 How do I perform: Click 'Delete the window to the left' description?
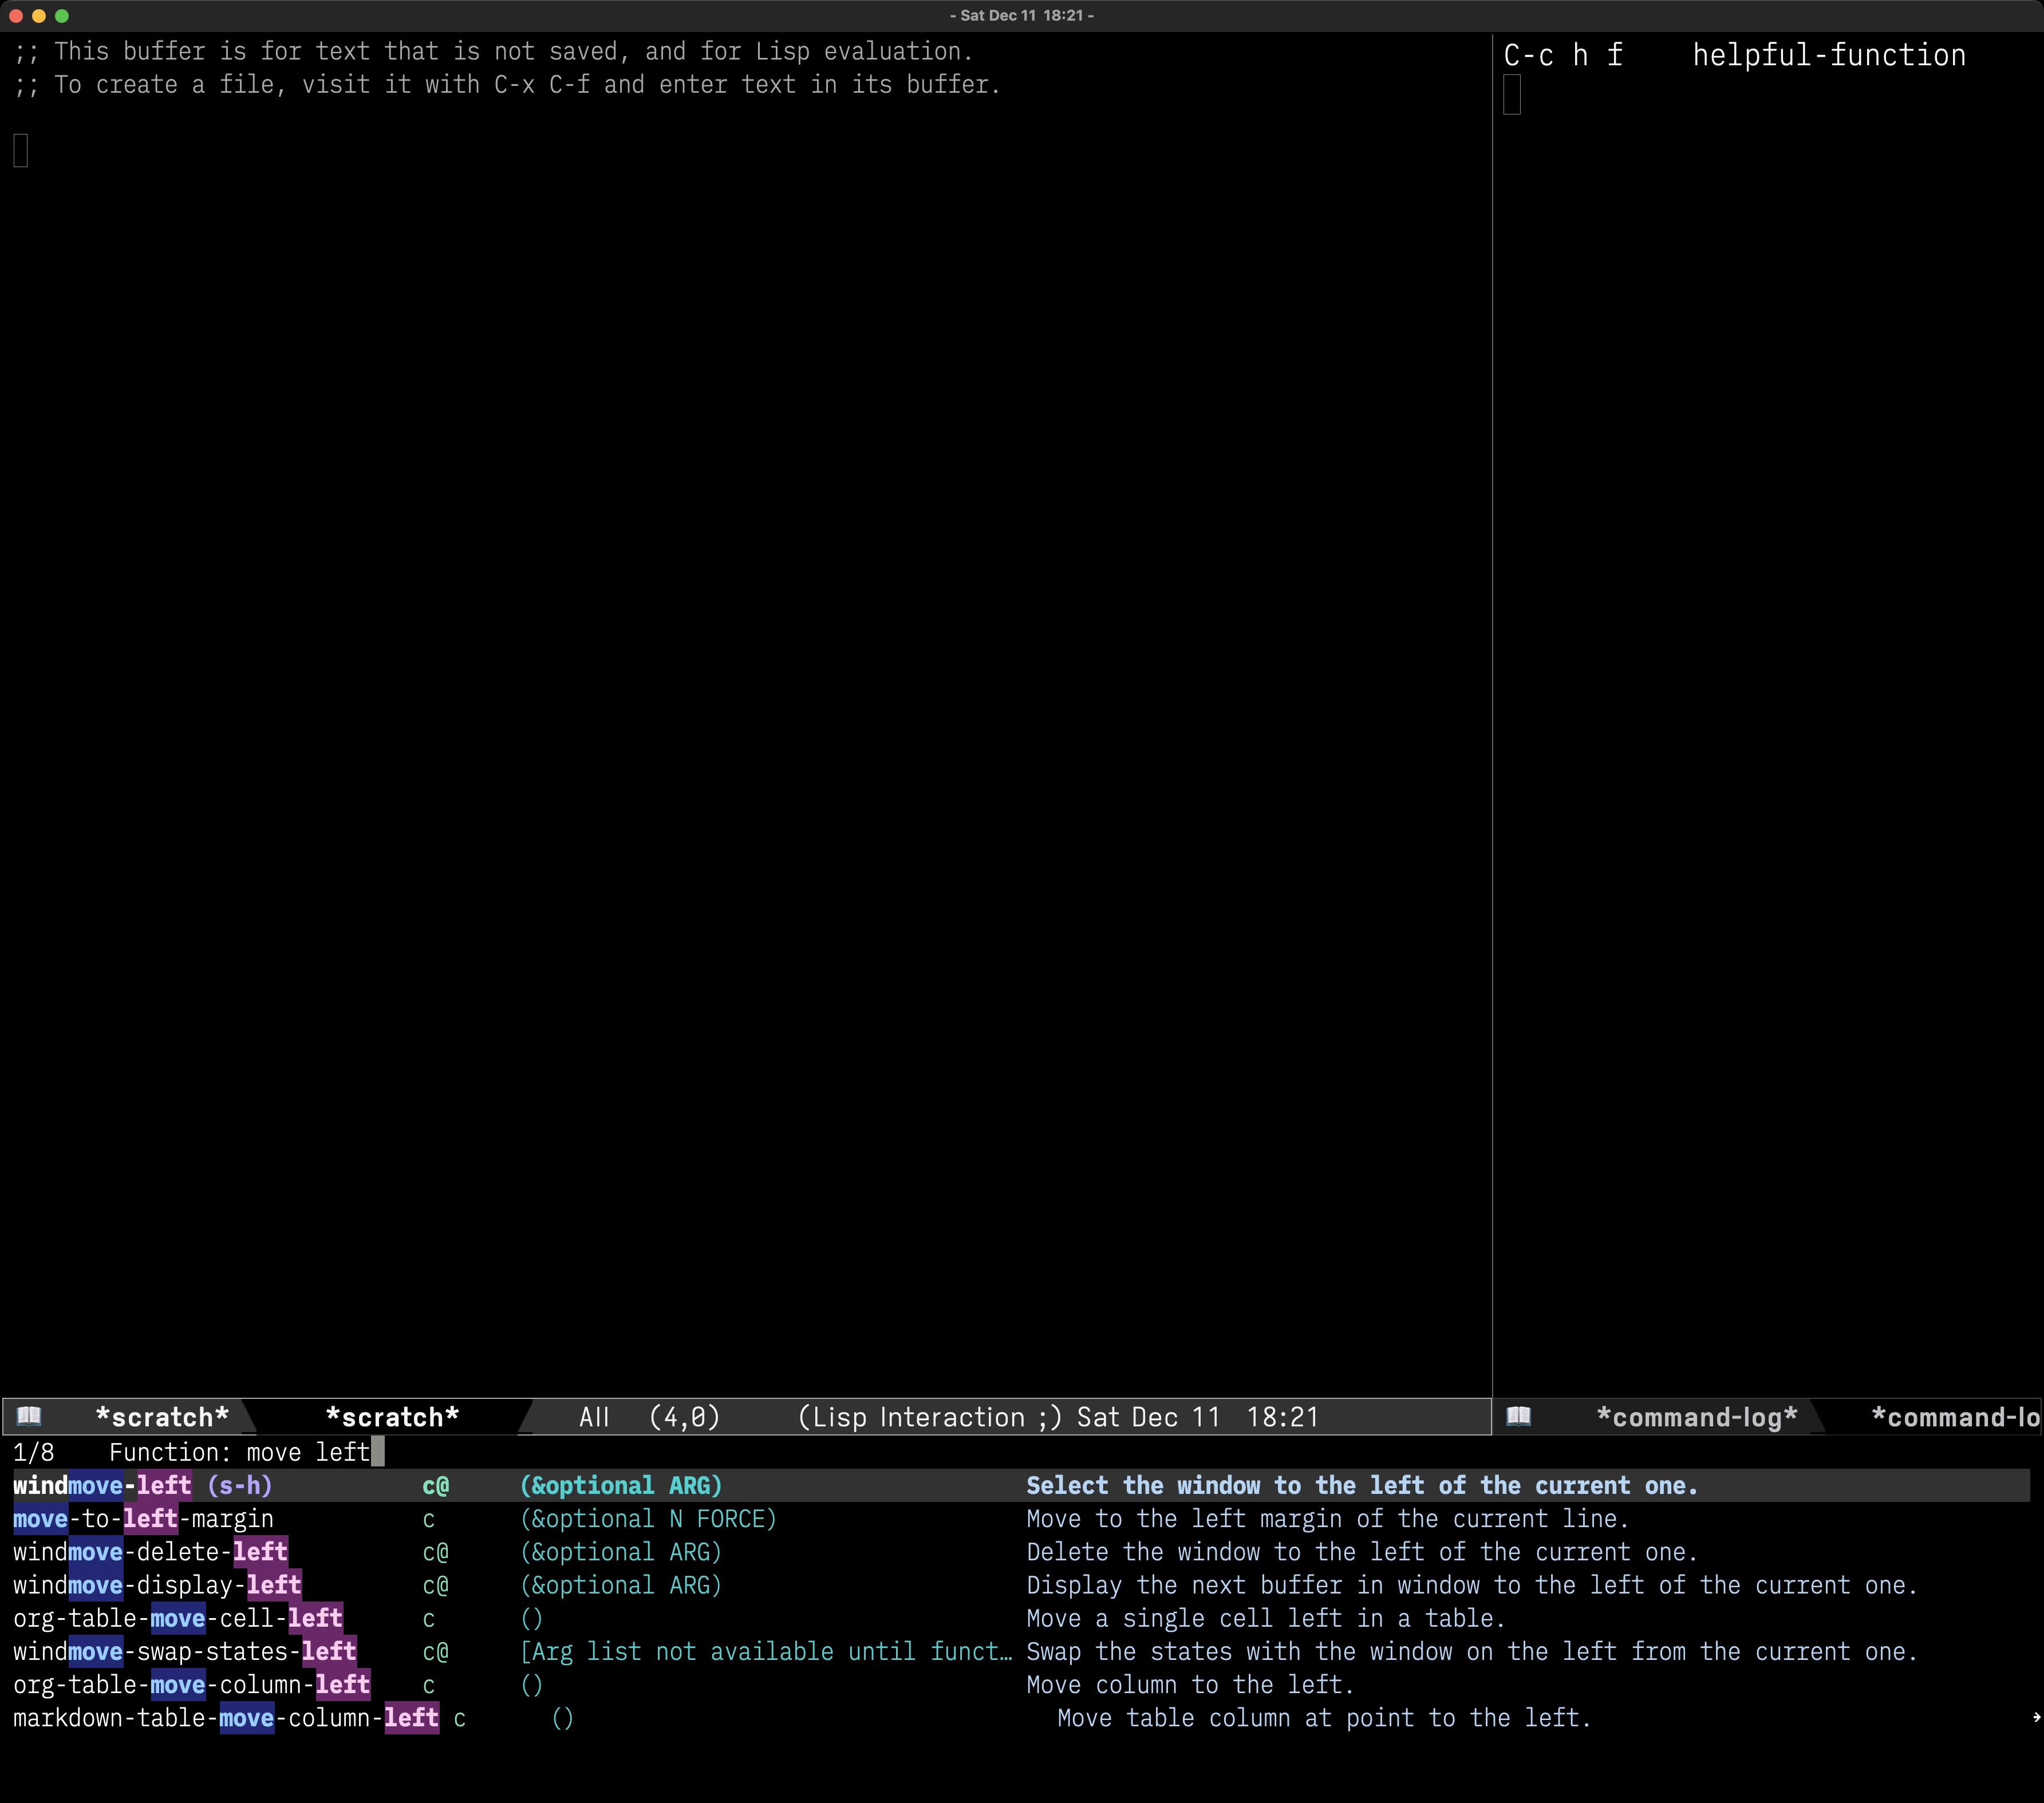point(1362,1552)
